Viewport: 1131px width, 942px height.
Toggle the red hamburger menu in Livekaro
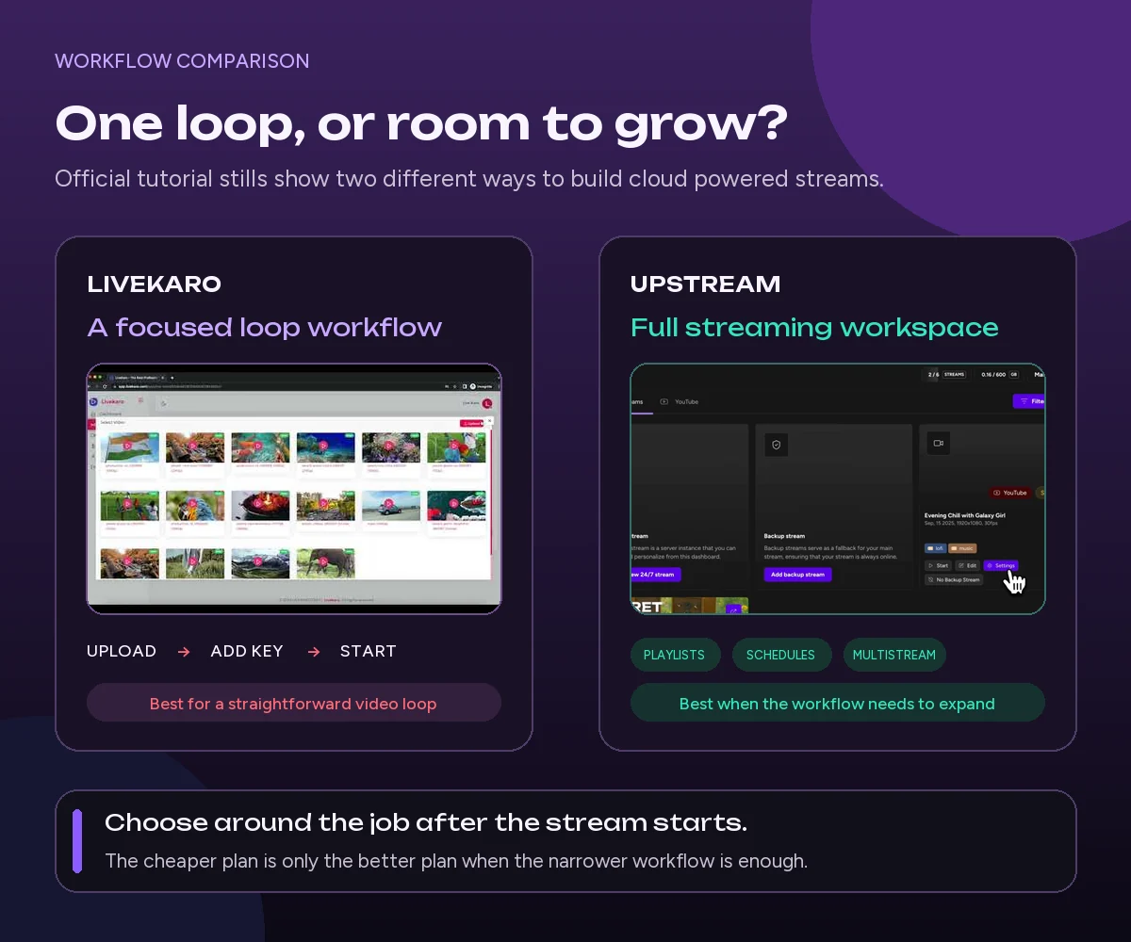tap(140, 399)
